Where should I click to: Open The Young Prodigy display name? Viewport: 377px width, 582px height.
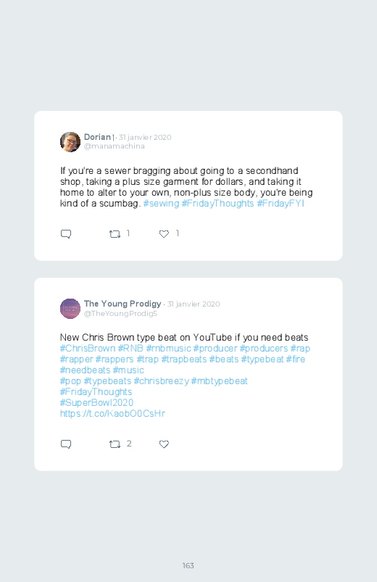tap(123, 304)
